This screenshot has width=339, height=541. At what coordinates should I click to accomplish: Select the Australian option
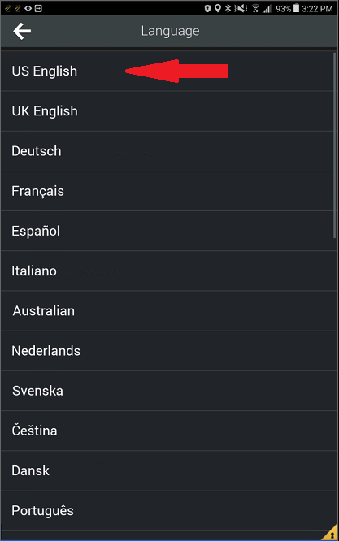(168, 311)
